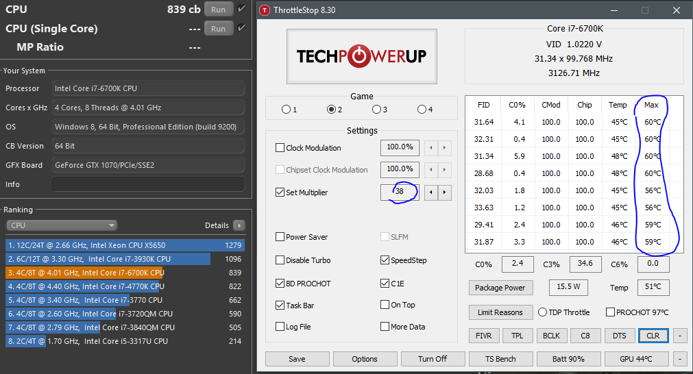Enable the Power Saver checkbox
The width and height of the screenshot is (693, 374).
pyautogui.click(x=280, y=237)
